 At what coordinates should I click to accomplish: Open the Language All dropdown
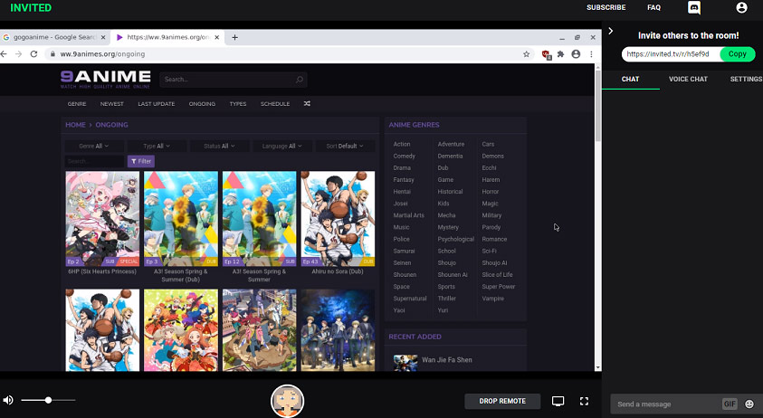pos(281,146)
